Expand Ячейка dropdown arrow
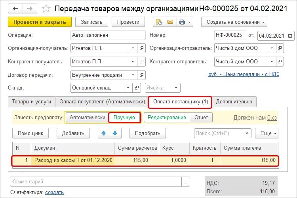The width and height of the screenshot is (297, 198). pos(176,88)
